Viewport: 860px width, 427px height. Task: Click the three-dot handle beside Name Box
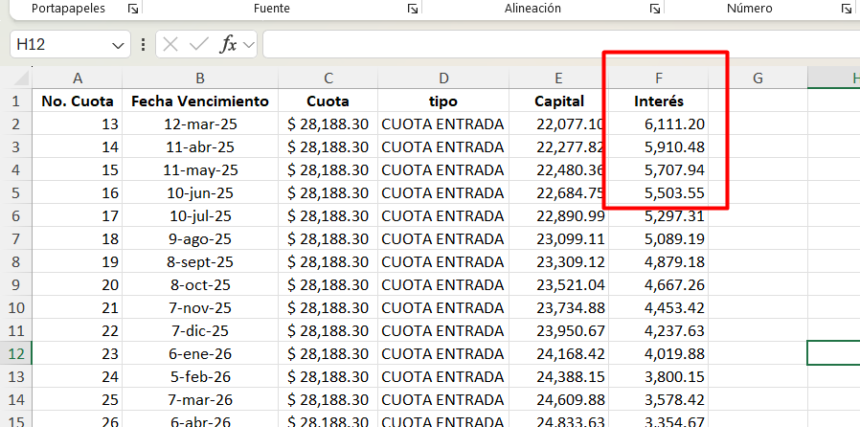tap(143, 44)
